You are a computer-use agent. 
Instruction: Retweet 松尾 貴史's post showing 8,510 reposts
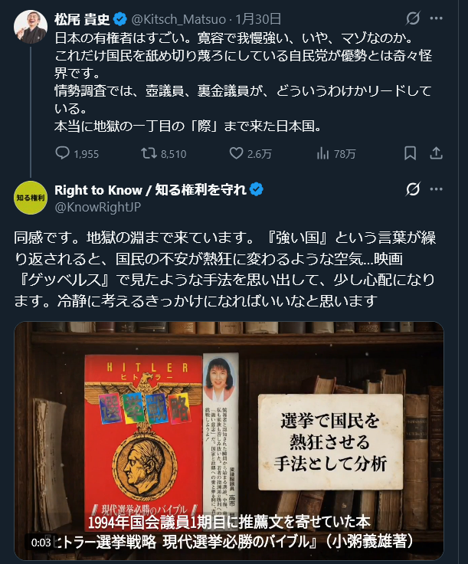pyautogui.click(x=164, y=153)
